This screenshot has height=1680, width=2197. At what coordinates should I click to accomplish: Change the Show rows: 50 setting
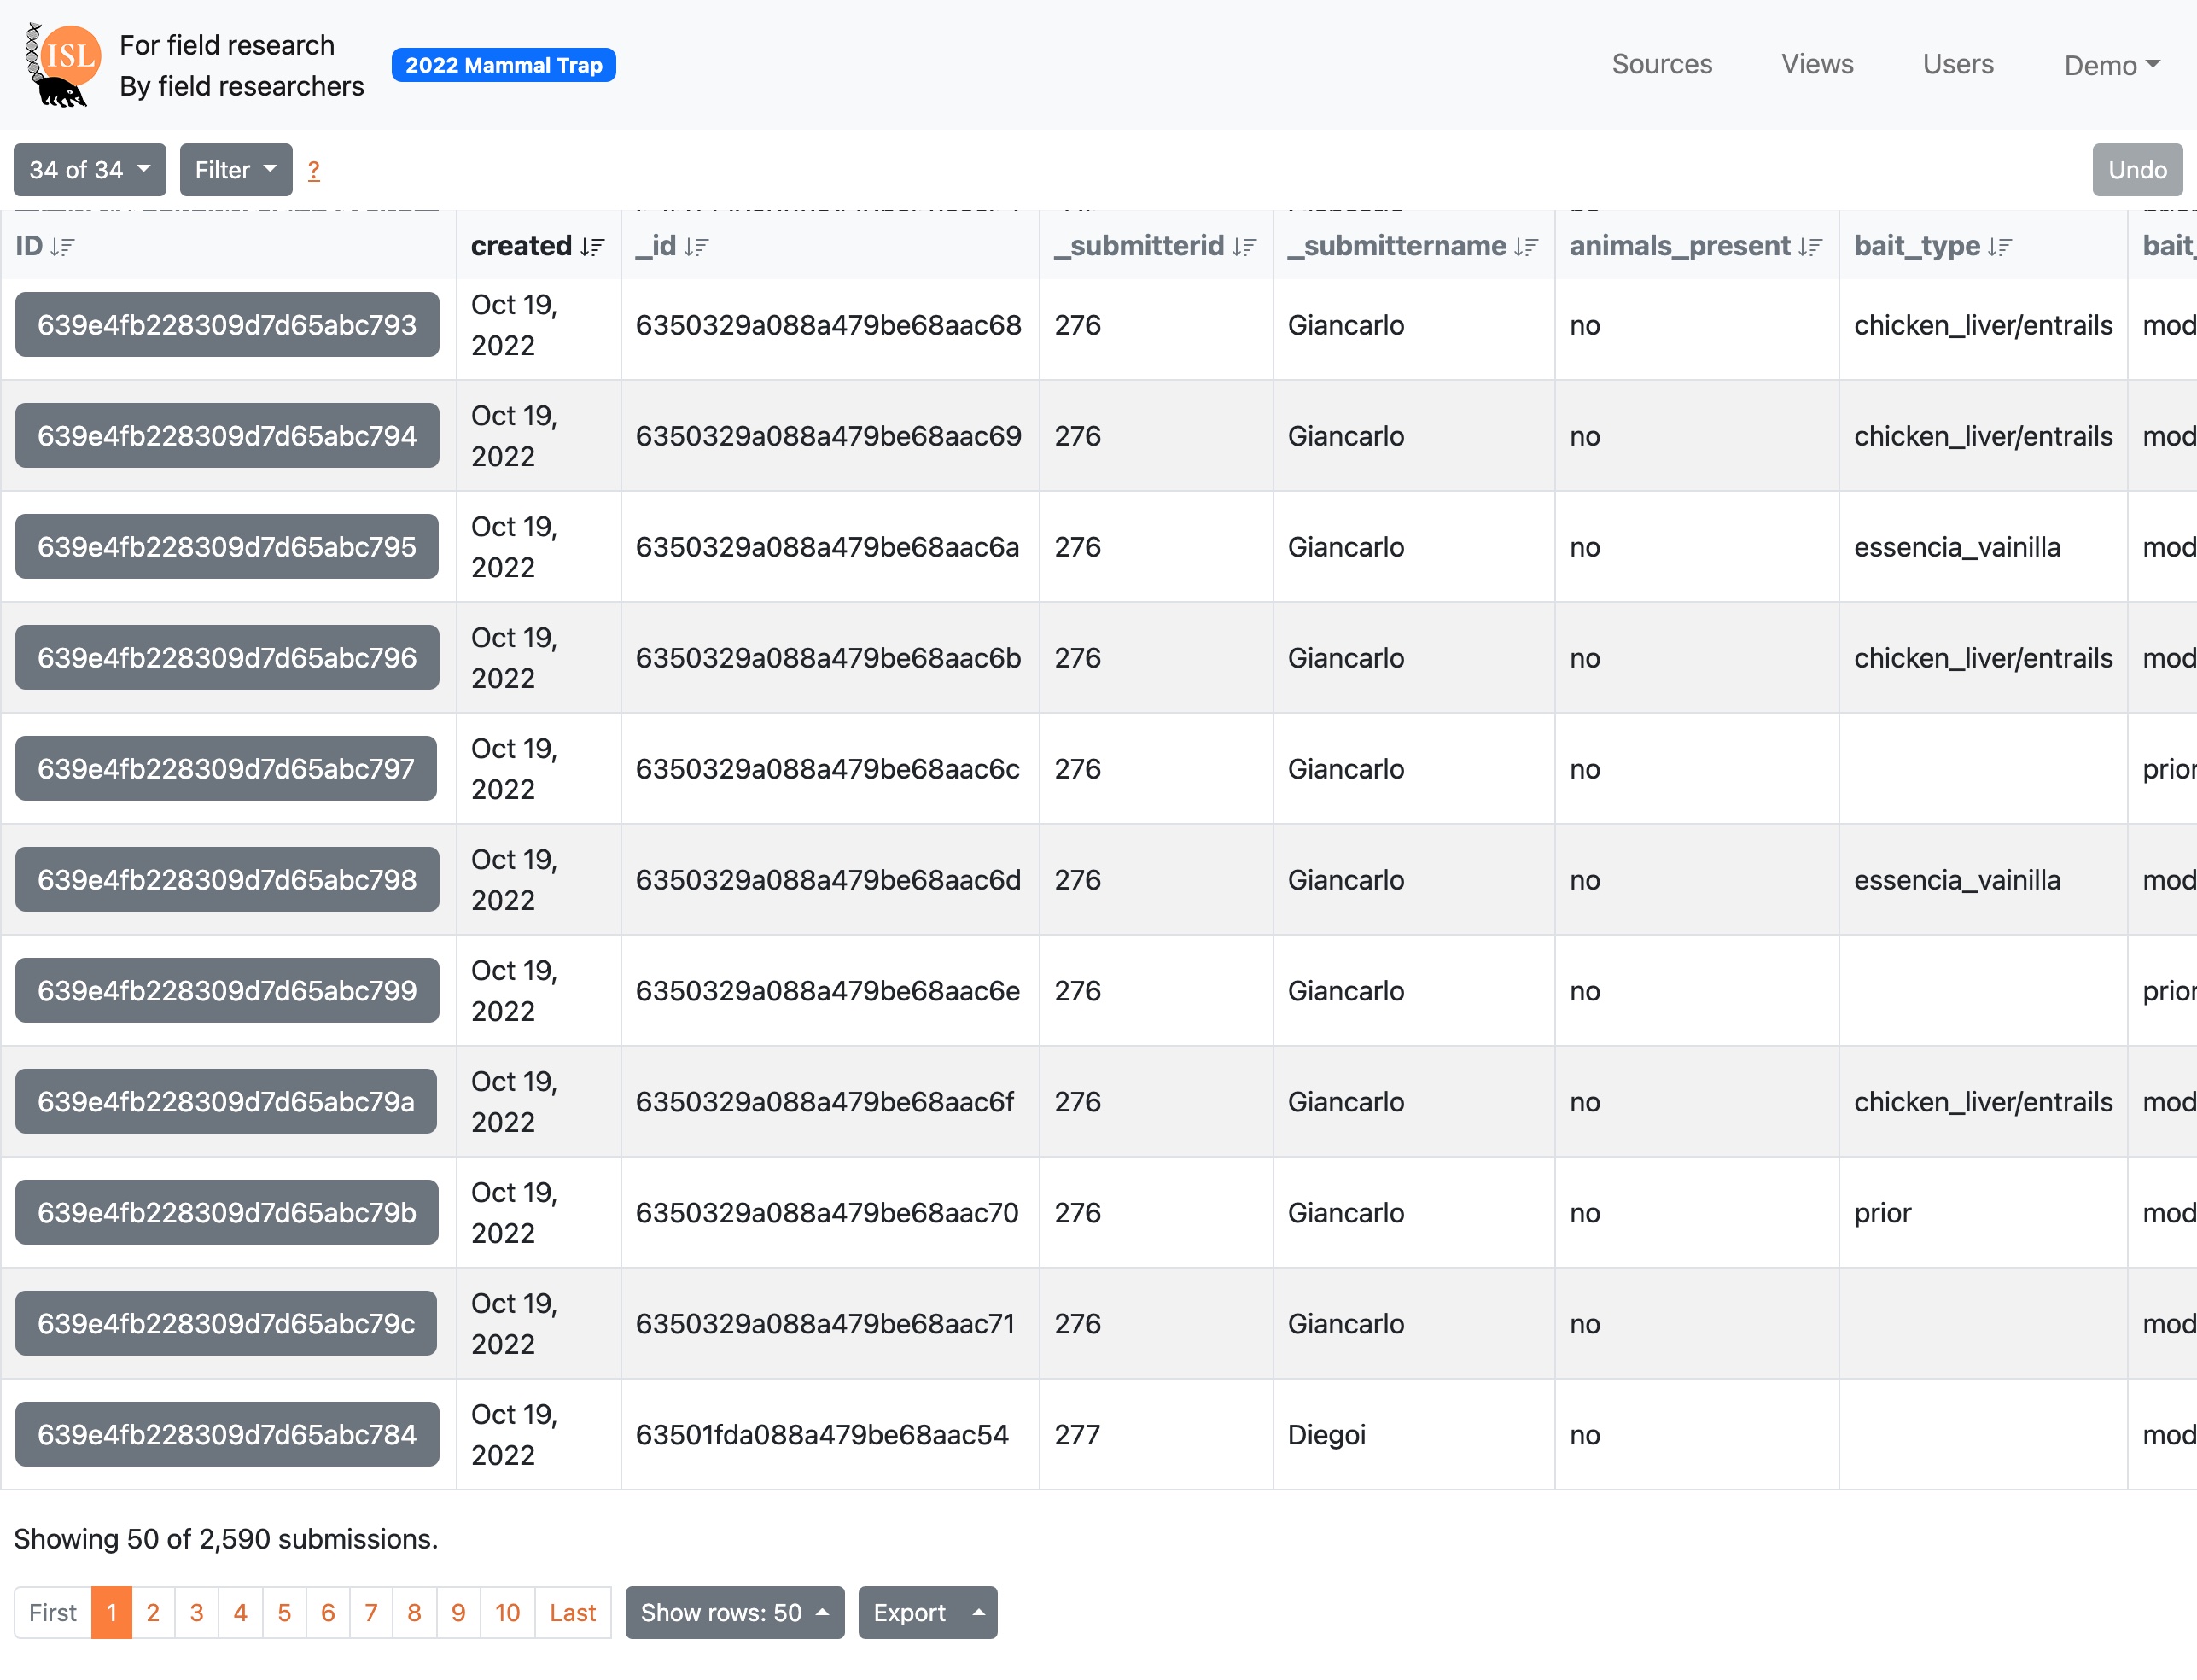tap(734, 1612)
